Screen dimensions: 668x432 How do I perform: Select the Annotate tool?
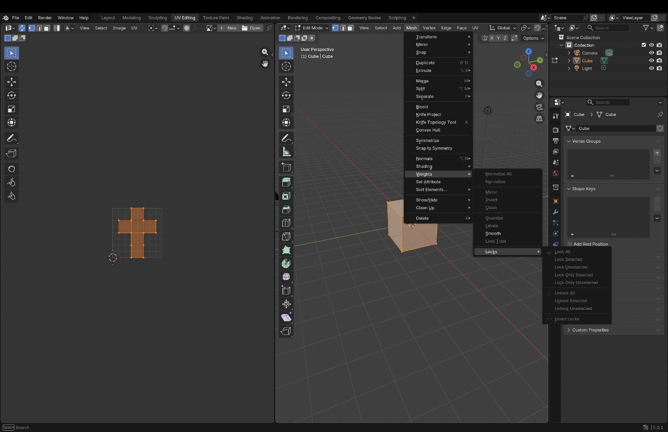286,138
